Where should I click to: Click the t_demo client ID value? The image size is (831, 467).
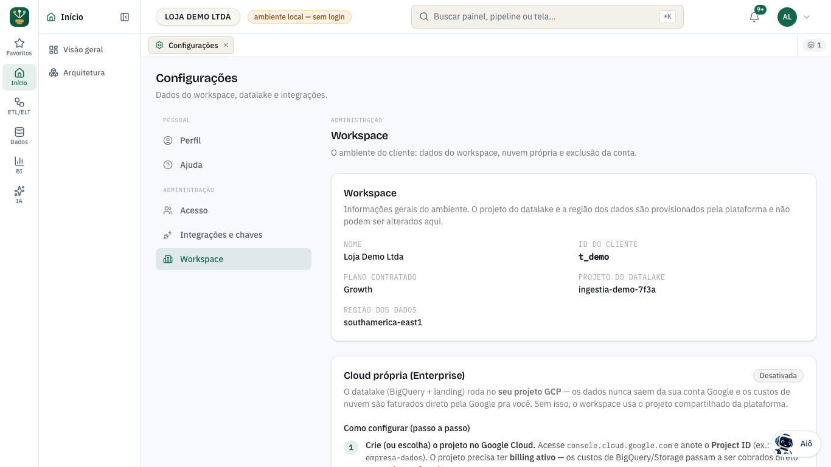[594, 257]
